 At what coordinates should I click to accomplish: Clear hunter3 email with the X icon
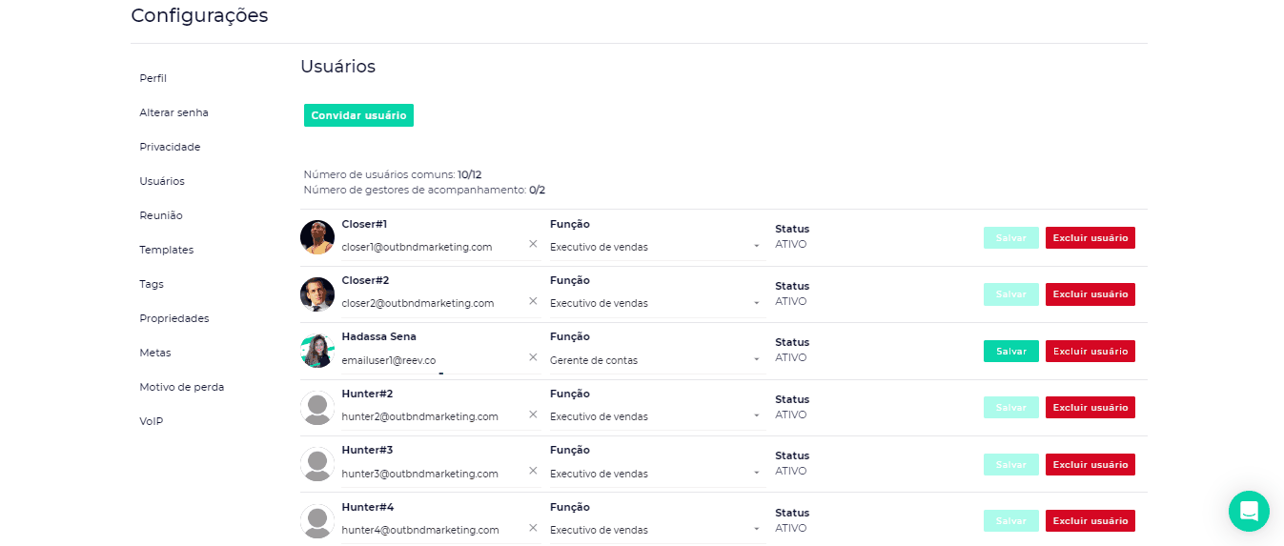[533, 472]
